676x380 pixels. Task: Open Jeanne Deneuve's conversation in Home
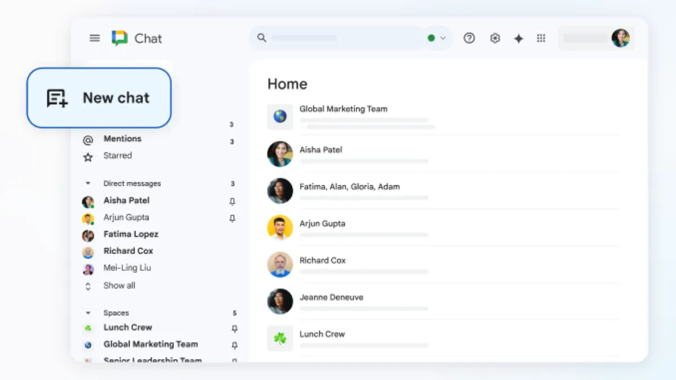click(443, 301)
